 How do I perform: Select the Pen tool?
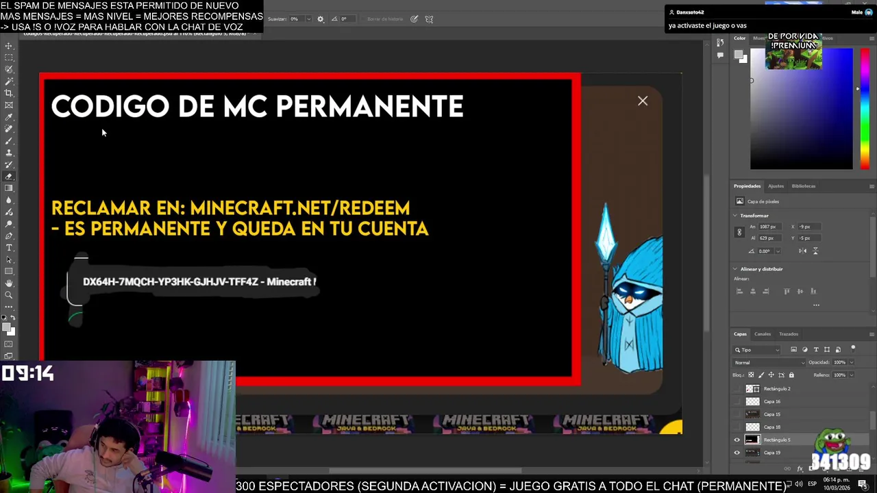pos(9,236)
